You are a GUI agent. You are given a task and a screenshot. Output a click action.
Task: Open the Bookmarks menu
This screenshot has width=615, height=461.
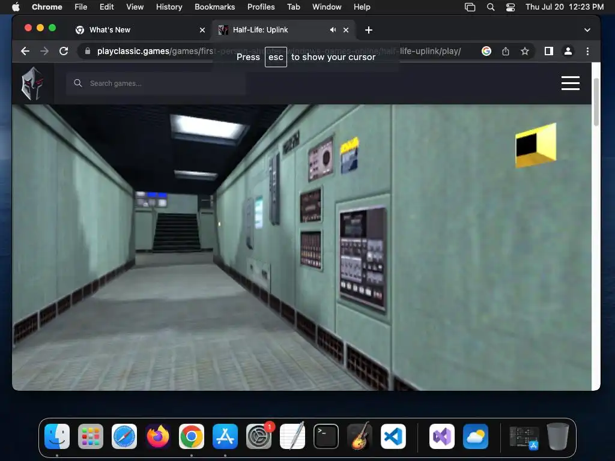[214, 7]
